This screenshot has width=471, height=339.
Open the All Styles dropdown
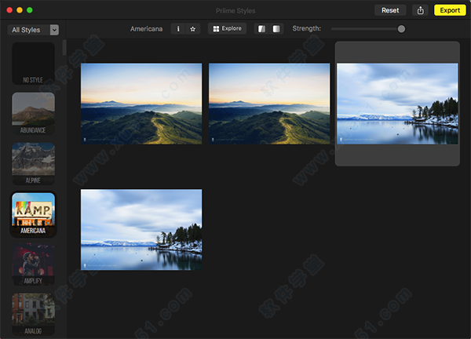[27, 30]
